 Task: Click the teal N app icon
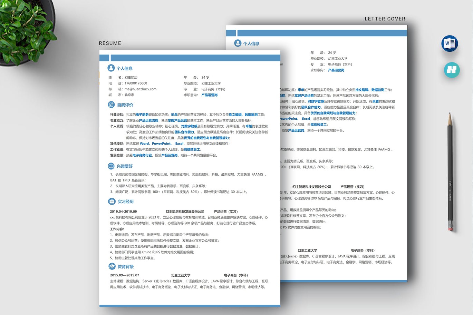(452, 70)
